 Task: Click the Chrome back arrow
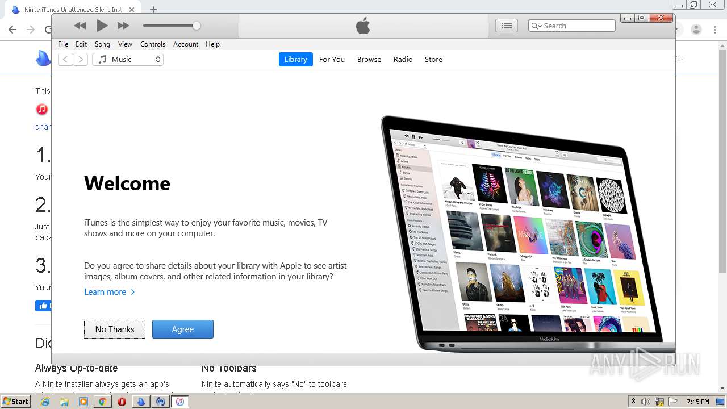coord(12,30)
